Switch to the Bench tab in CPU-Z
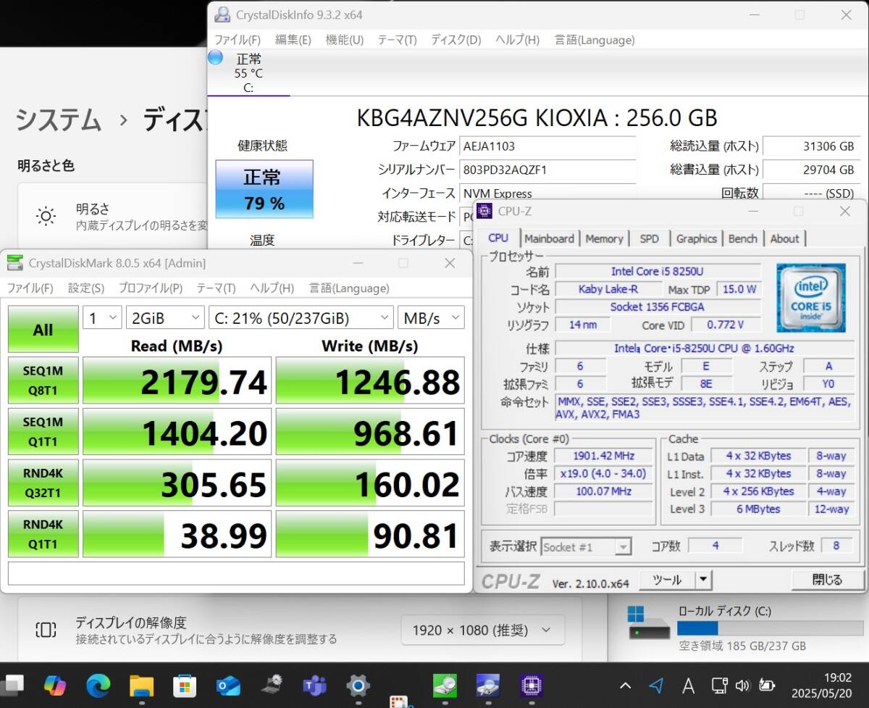Screen dimensions: 869x708 (743, 238)
